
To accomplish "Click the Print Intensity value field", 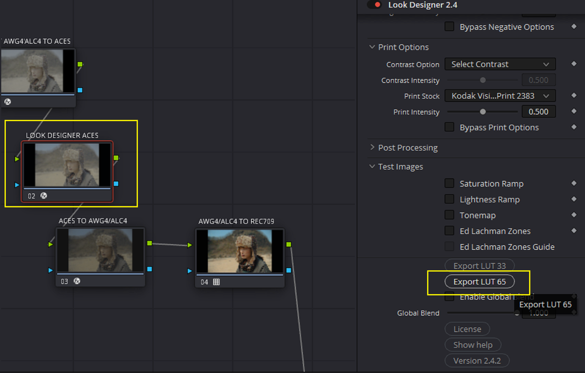I will click(539, 112).
